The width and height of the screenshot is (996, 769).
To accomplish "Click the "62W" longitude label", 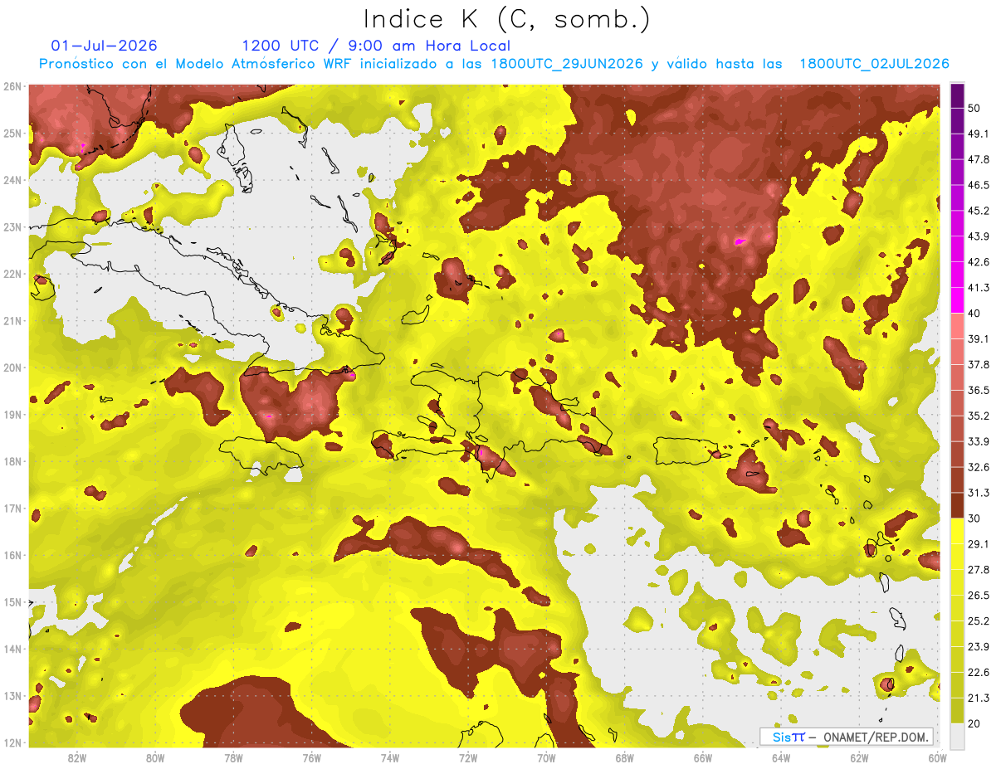I will [x=859, y=757].
